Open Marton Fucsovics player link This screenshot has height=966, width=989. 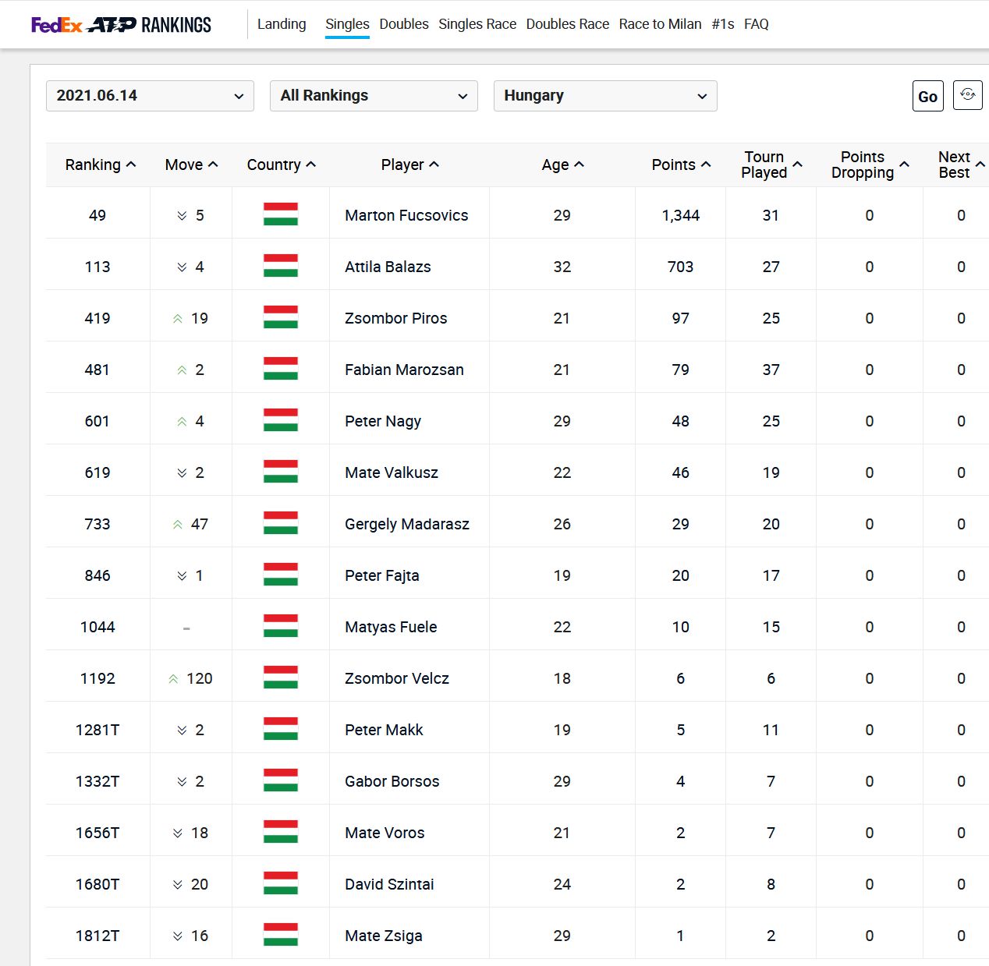[406, 215]
